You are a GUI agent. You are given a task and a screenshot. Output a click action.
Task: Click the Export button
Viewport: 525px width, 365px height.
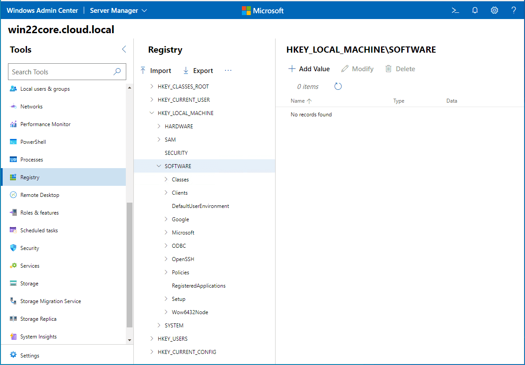pyautogui.click(x=198, y=70)
